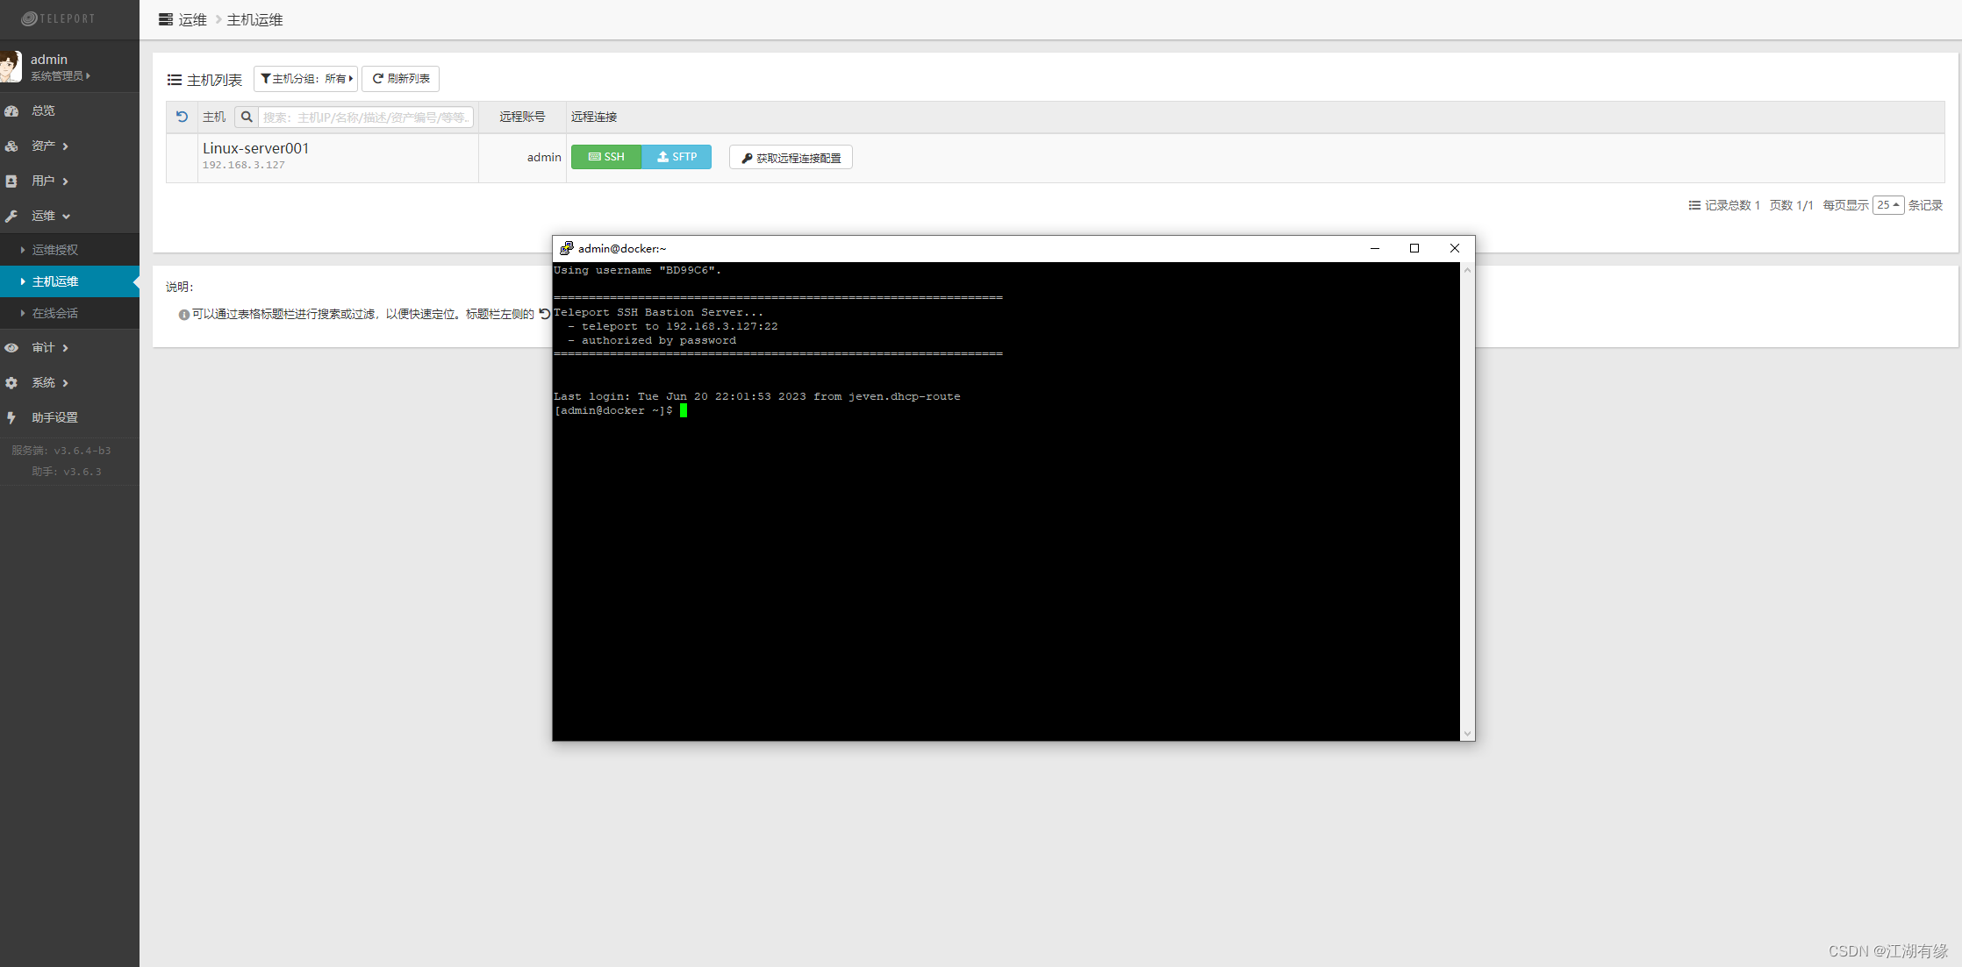Viewport: 1962px width, 967px height.
Task: Click the Teleport logo in sidebar
Action: pyautogui.click(x=58, y=18)
